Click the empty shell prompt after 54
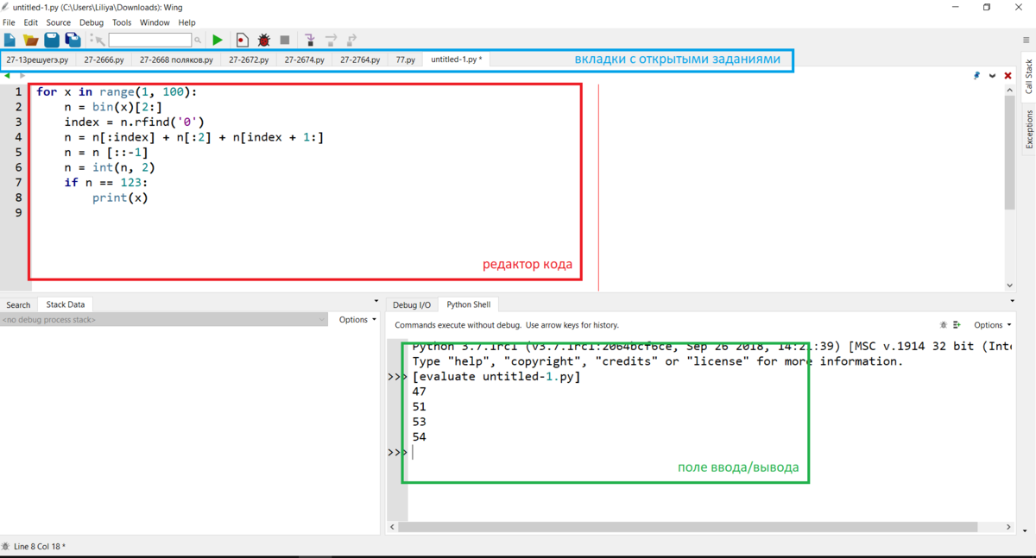Screen dimensions: 1036x558 [413, 452]
